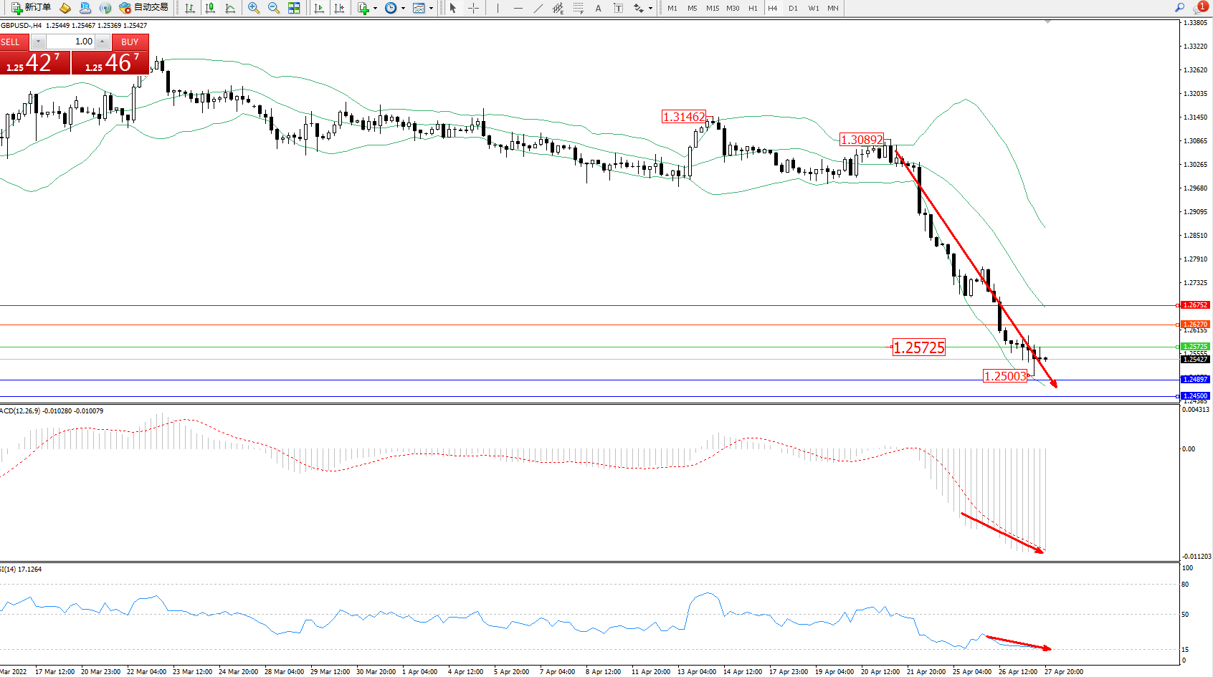Select the Crosshair cursor tool
The width and height of the screenshot is (1213, 677).
coord(473,8)
